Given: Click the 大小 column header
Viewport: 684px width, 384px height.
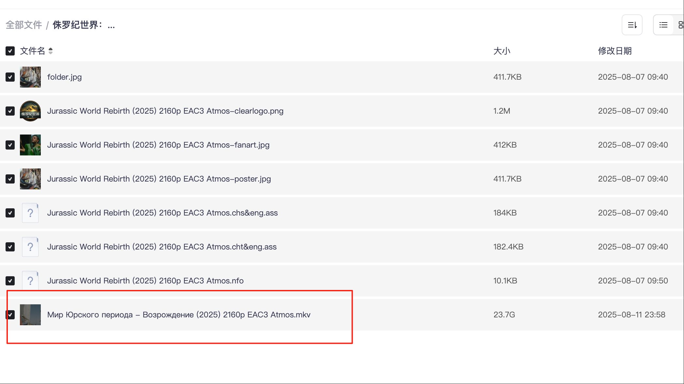Looking at the screenshot, I should [x=502, y=51].
